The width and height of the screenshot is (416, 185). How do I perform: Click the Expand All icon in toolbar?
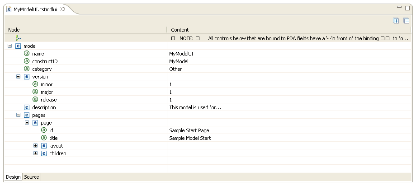click(396, 21)
